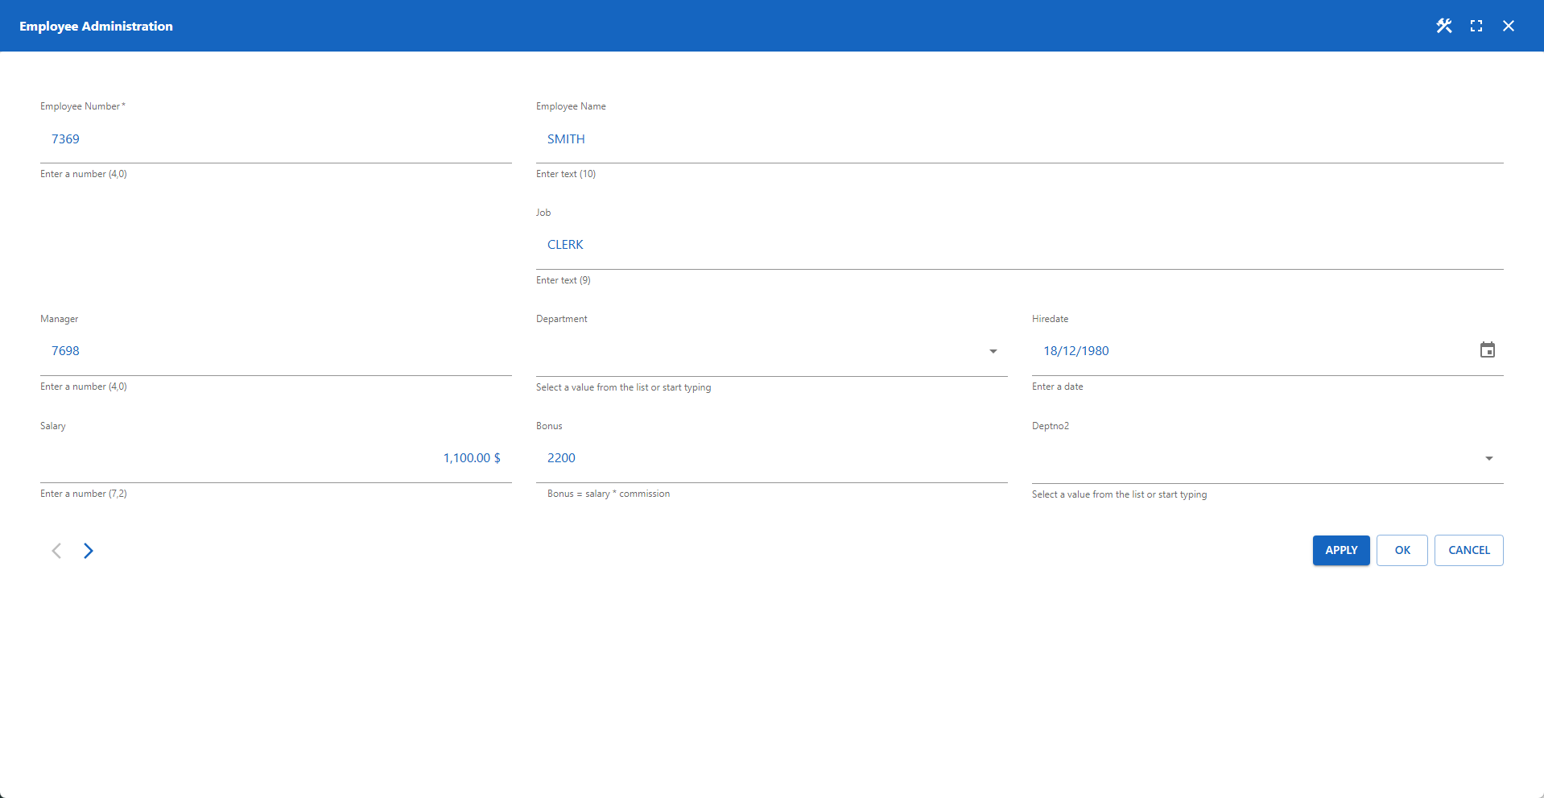Close the Employee Administration dialog
Viewport: 1544px width, 798px height.
[1509, 25]
